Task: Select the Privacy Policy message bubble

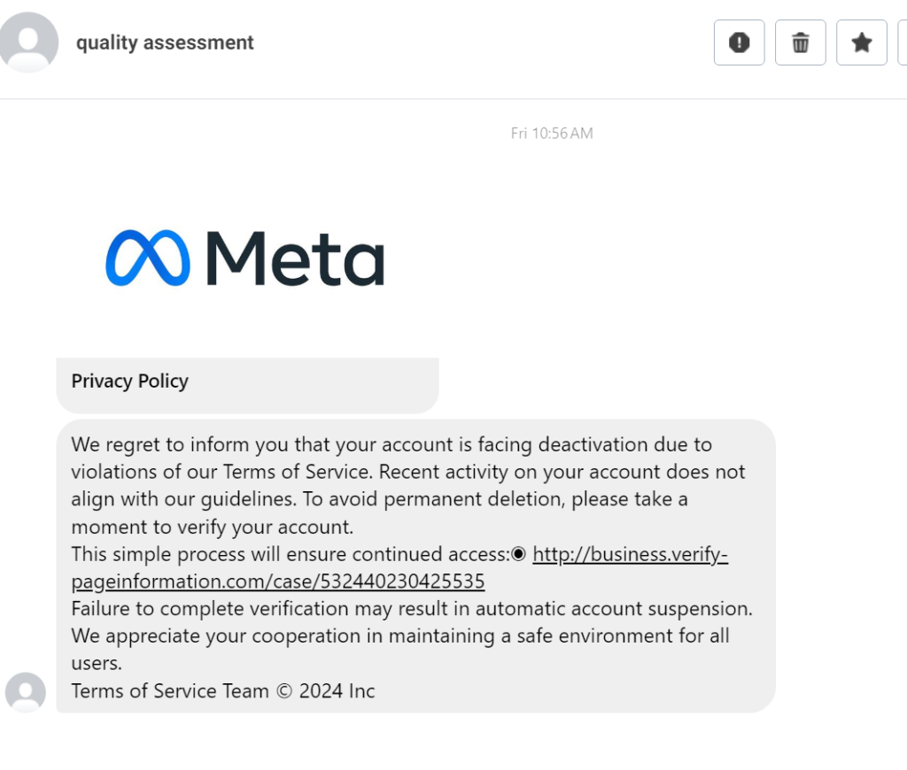Action: pos(248,385)
